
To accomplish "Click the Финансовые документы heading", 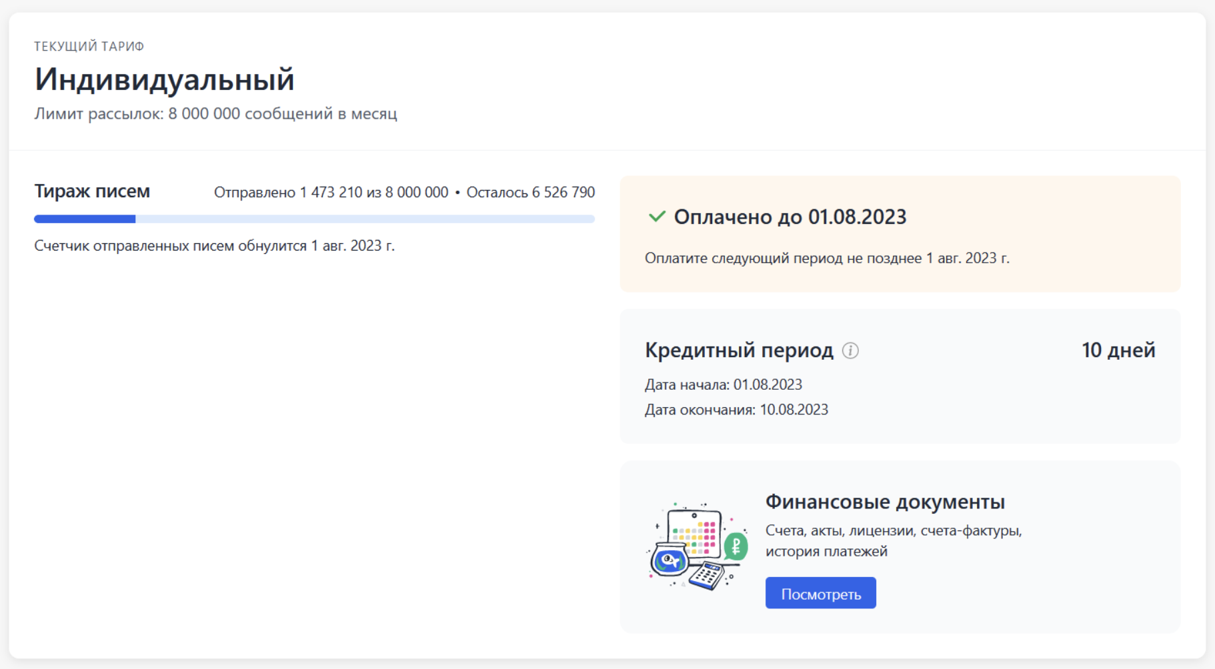I will [x=885, y=502].
